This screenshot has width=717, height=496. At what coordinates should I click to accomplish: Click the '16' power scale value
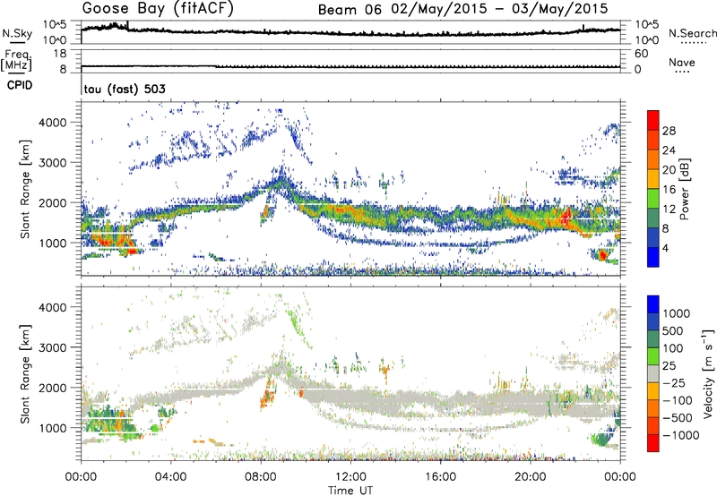(669, 190)
